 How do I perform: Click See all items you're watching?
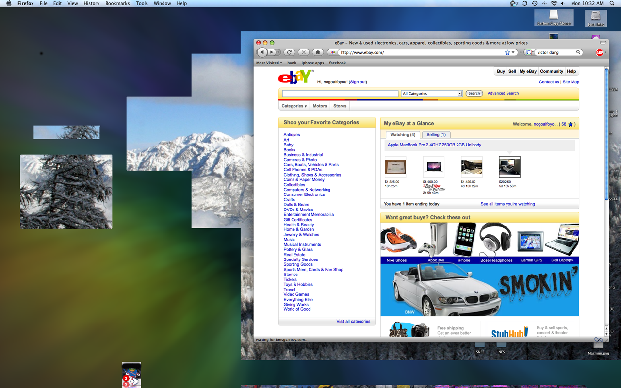point(507,204)
